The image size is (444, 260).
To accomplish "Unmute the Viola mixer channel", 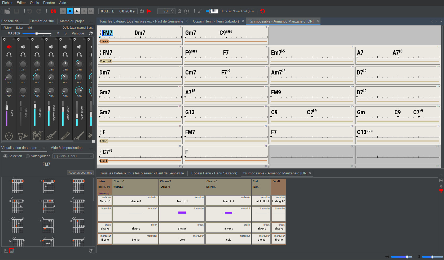I will click(x=9, y=47).
